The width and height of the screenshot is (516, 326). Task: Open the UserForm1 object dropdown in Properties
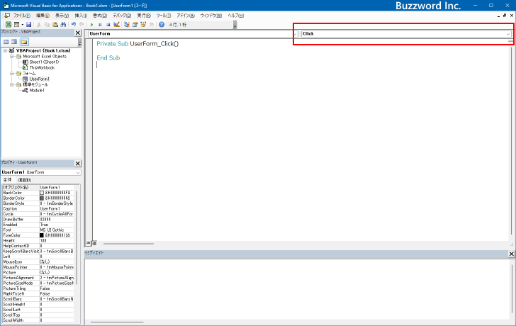click(41, 172)
